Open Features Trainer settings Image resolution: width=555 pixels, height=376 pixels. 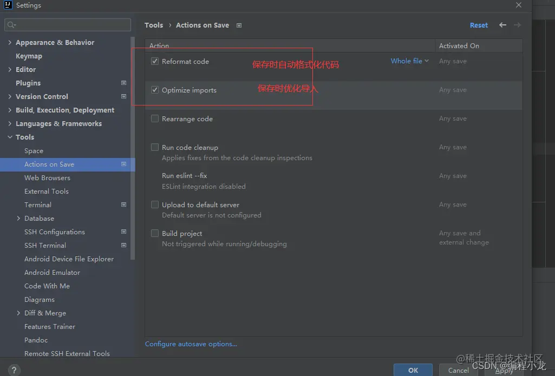point(50,326)
